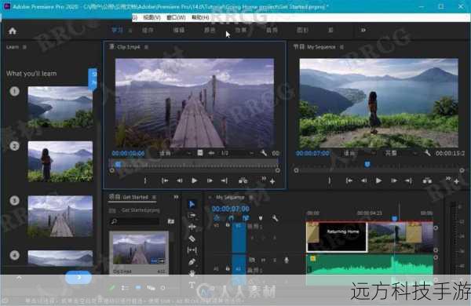Screen dimensions: 471x306
Task: Click timeline timecode 00:00:07:00
Action: coord(230,209)
